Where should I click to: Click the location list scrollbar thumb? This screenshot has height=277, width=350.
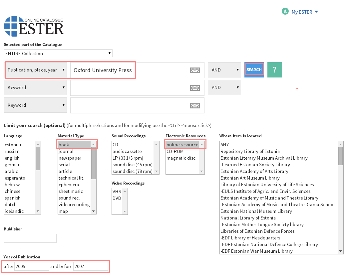click(x=340, y=156)
